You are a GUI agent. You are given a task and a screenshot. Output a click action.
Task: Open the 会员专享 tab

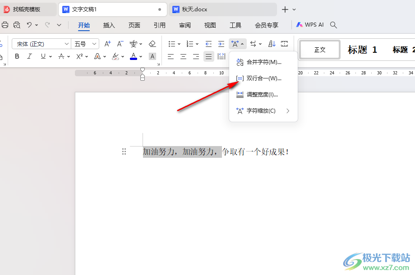267,25
